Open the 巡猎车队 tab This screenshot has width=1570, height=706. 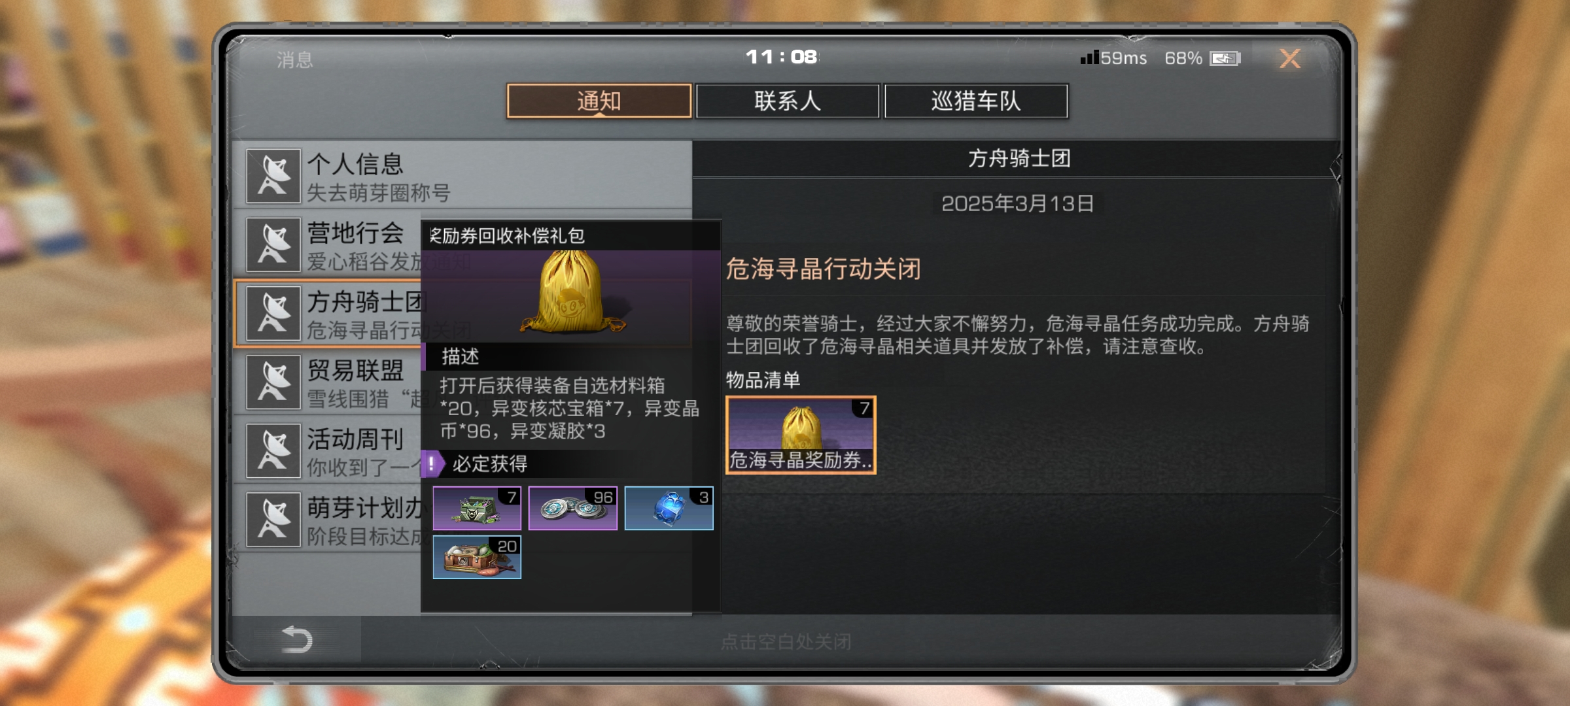(x=976, y=101)
